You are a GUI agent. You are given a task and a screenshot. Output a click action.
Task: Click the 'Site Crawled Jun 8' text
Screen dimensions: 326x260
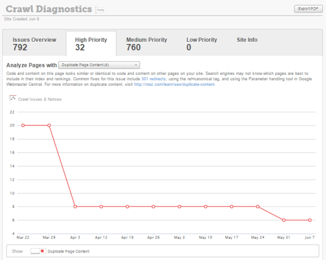click(x=22, y=19)
